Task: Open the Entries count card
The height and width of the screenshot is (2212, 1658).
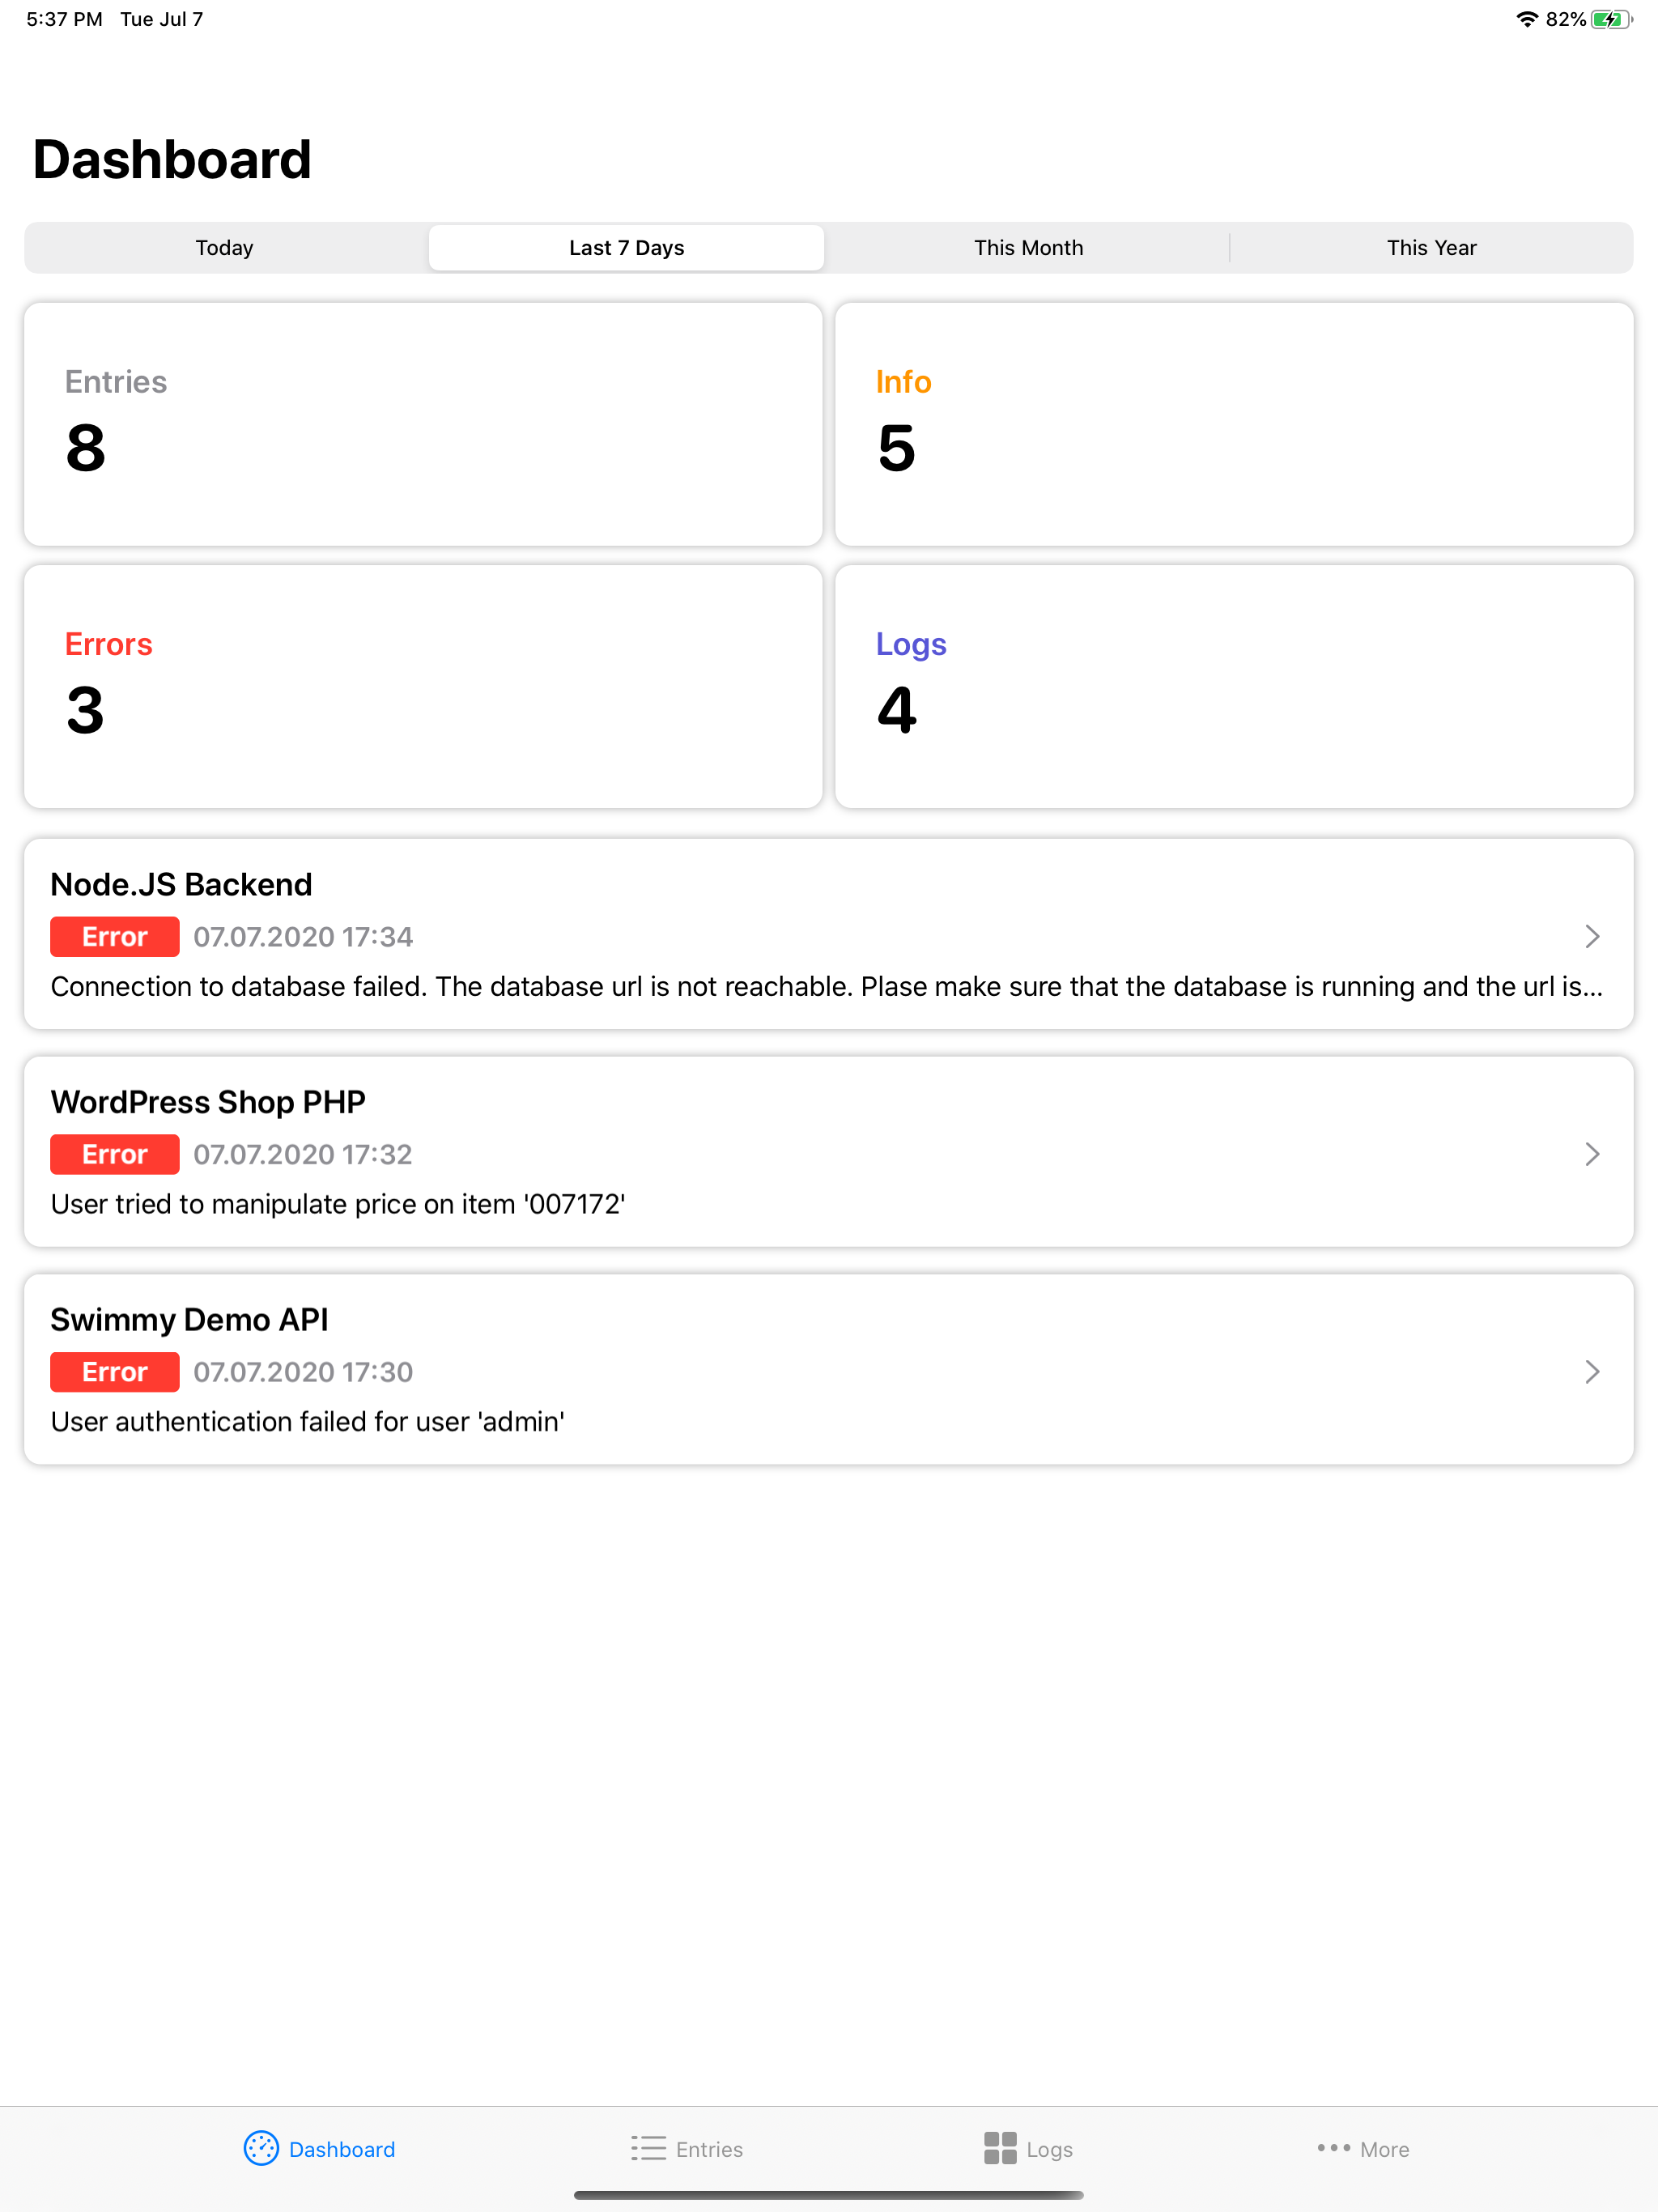Action: pyautogui.click(x=423, y=424)
